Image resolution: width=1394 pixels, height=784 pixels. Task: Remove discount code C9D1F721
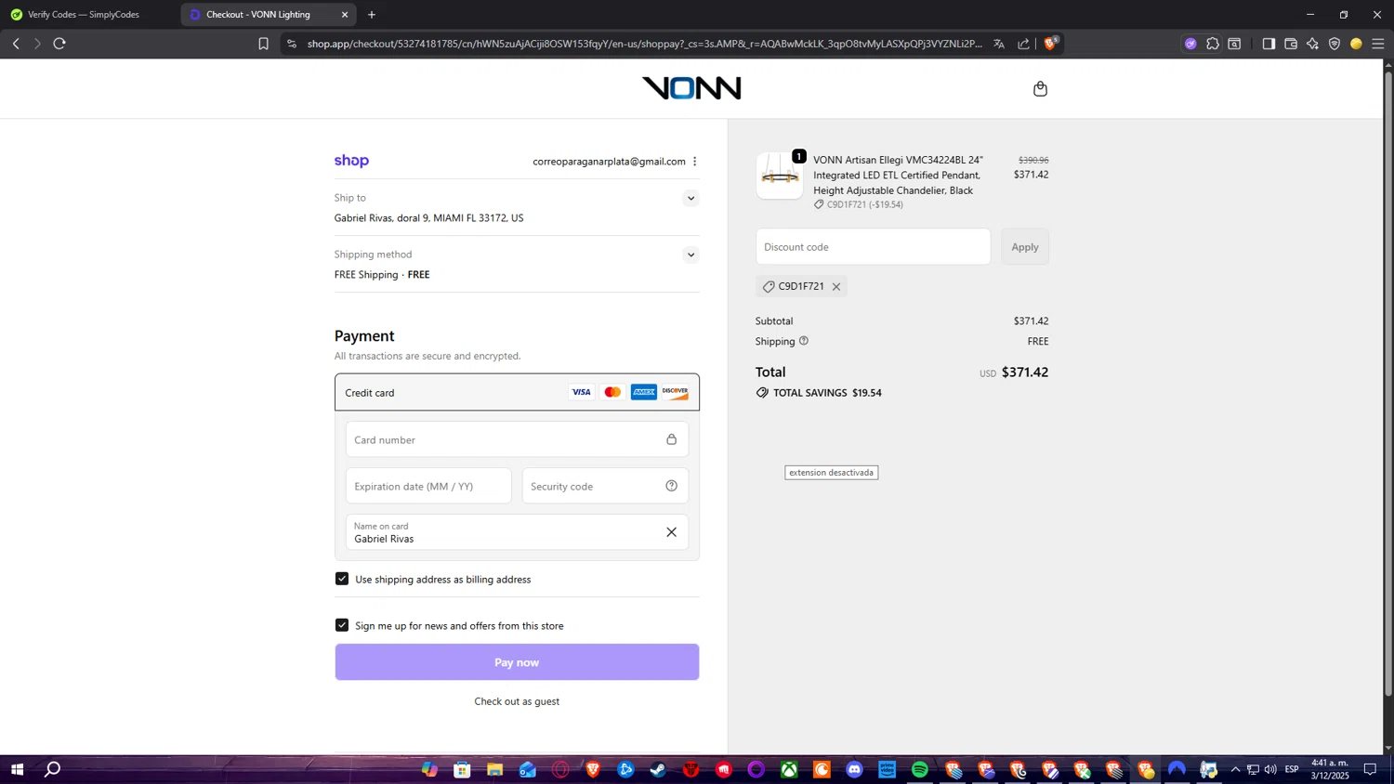pos(836,287)
